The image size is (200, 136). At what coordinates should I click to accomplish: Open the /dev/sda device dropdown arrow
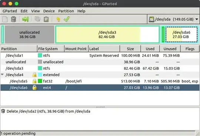point(197,19)
